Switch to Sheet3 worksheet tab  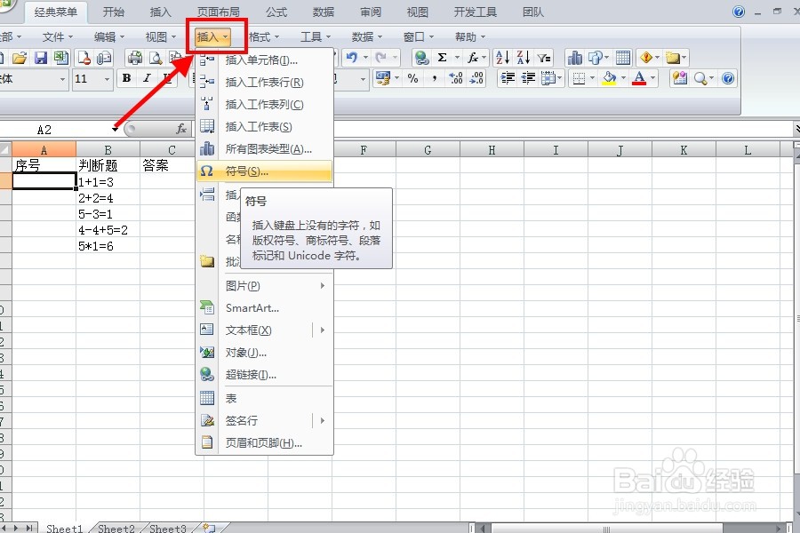[x=168, y=529]
